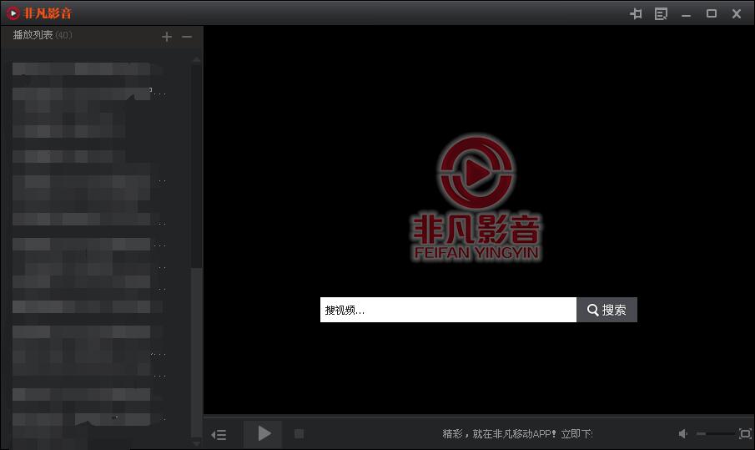Enter fullscreen mode with the fullscreen icon

(745, 434)
